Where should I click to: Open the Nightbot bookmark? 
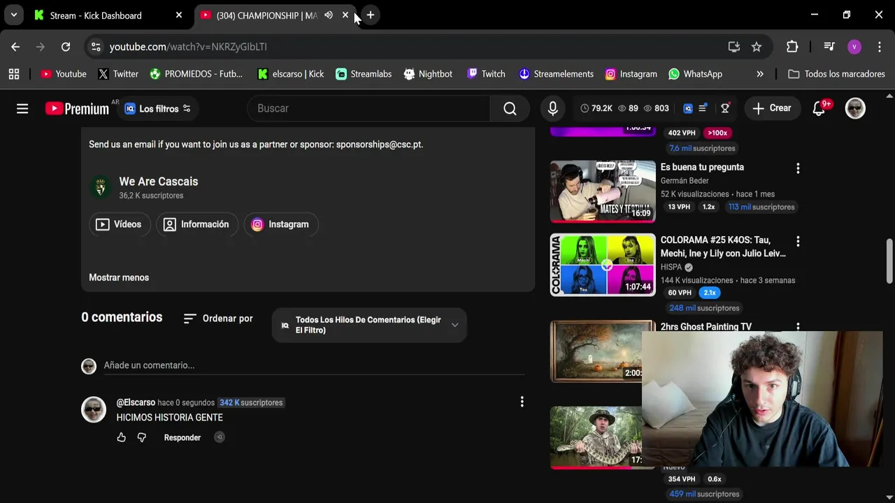427,73
